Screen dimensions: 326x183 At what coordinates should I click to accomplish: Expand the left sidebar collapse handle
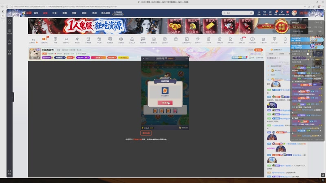(13, 97)
